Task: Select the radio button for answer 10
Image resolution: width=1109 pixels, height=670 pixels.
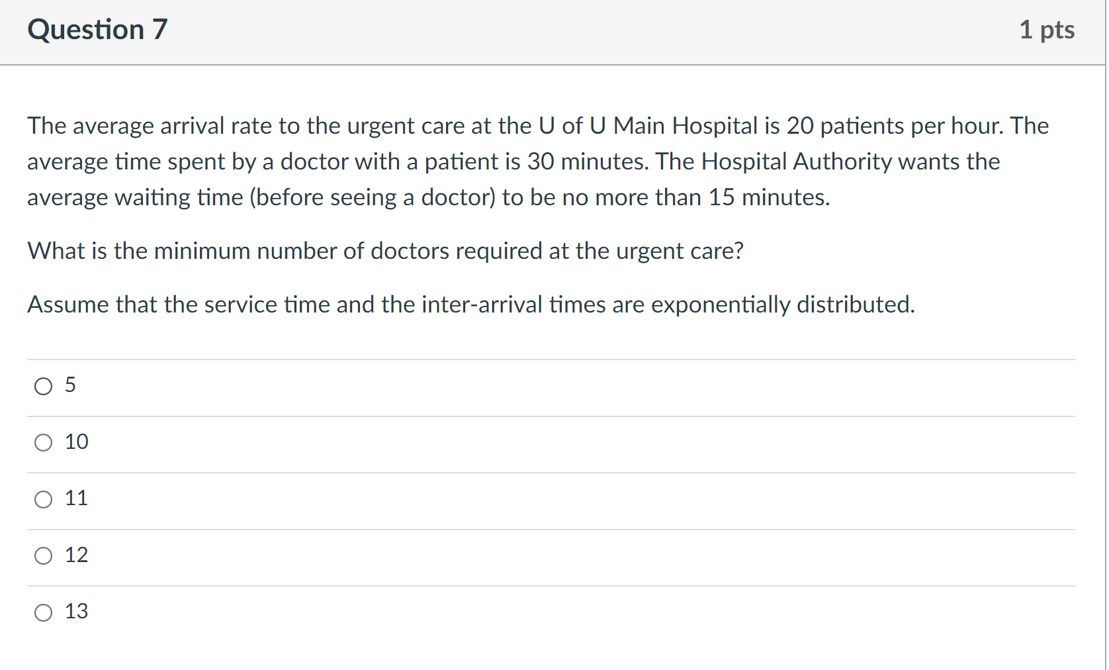Action: point(43,442)
